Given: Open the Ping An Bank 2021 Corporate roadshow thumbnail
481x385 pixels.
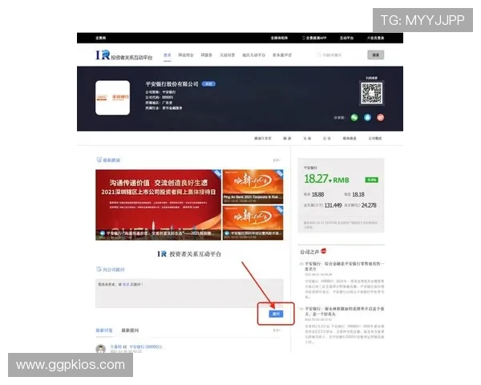Looking at the screenshot, I should pos(253,187).
